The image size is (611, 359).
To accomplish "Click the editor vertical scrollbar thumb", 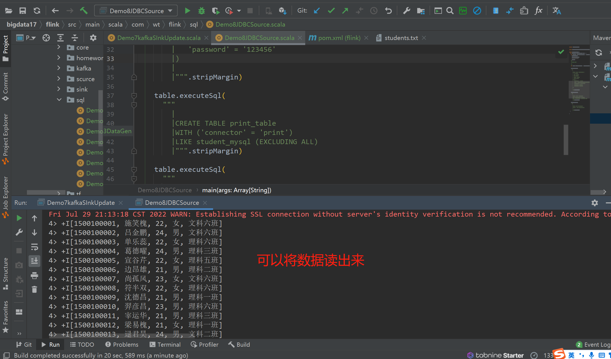I will 566,140.
